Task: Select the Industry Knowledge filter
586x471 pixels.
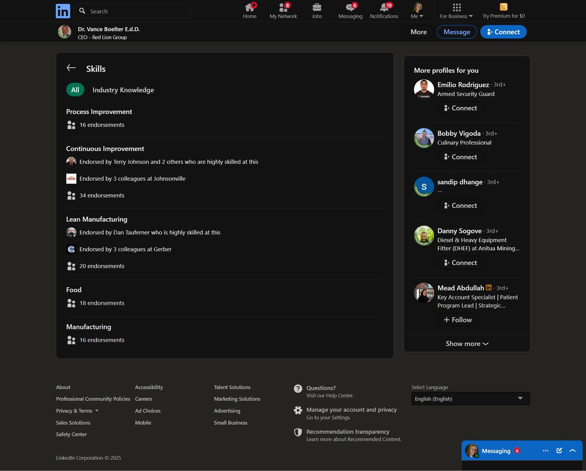Action: tap(123, 90)
